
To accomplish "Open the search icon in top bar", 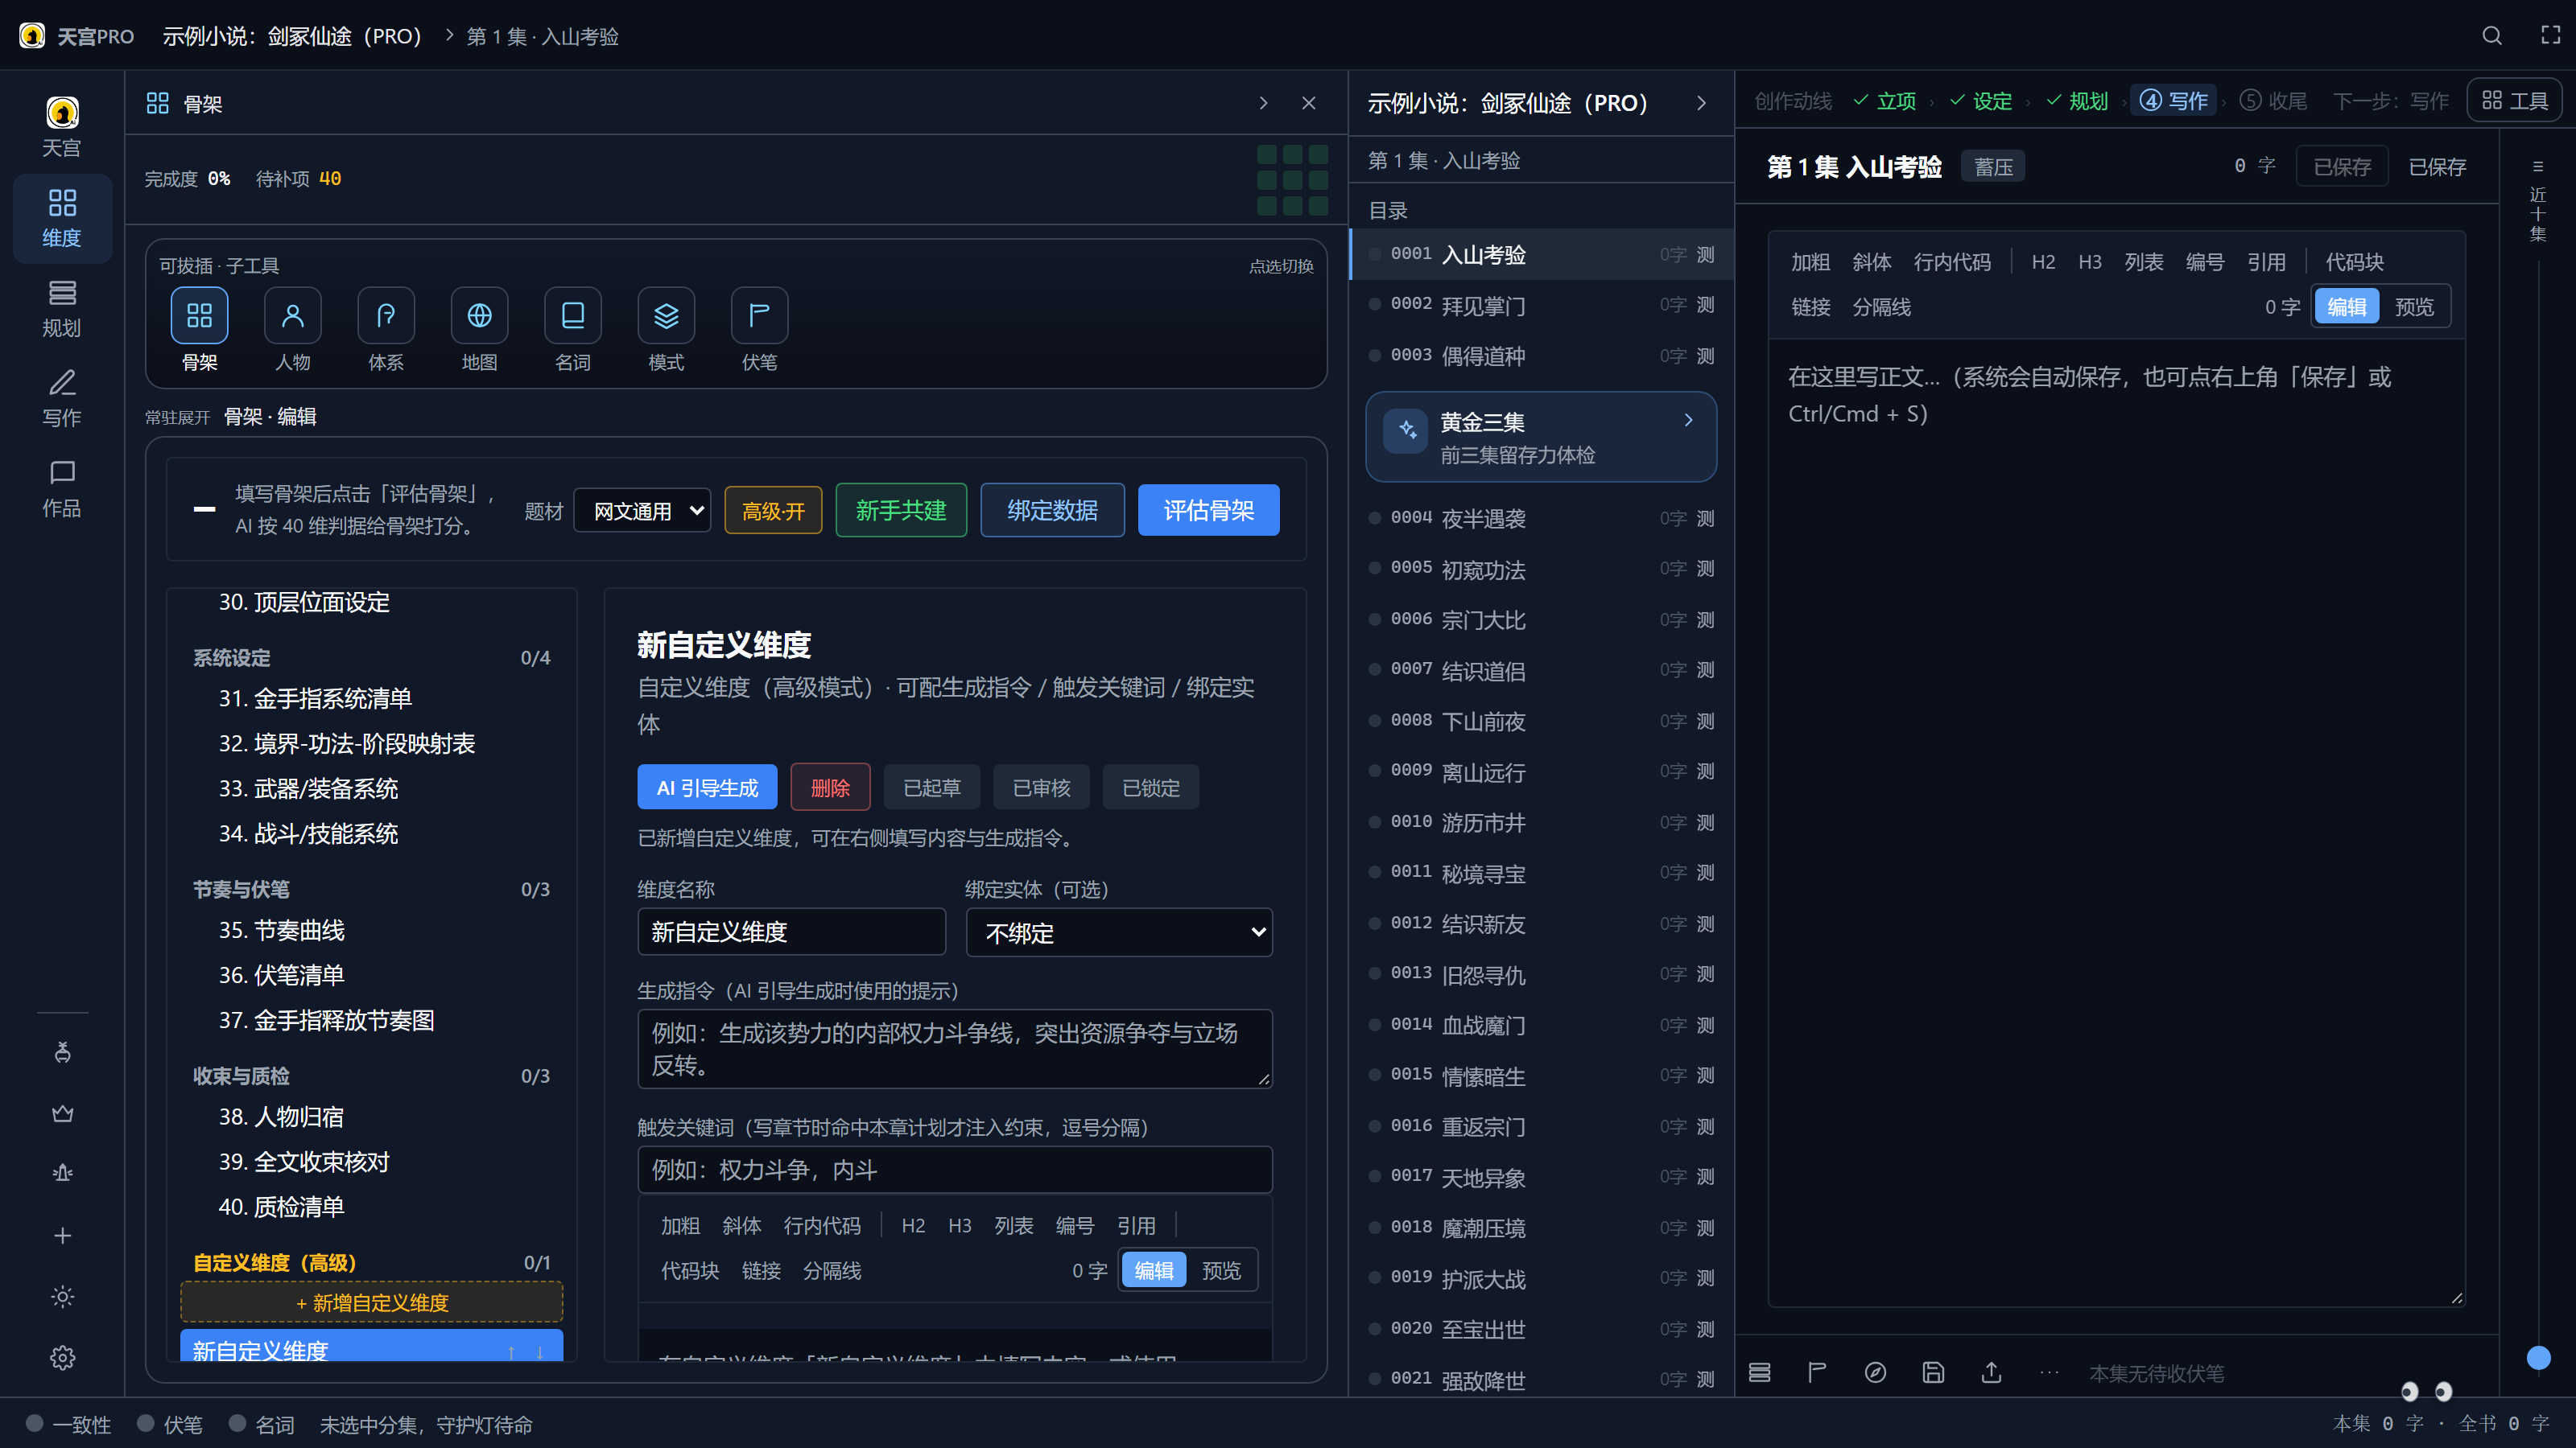I will tap(2491, 36).
